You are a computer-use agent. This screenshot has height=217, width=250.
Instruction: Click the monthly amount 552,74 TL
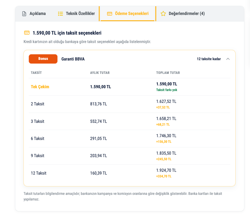tap(98, 121)
